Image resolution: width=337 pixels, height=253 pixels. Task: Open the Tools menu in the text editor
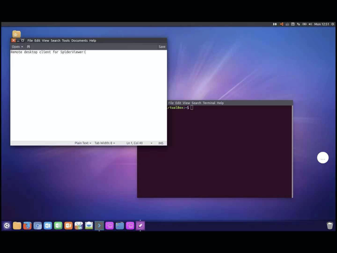point(66,40)
